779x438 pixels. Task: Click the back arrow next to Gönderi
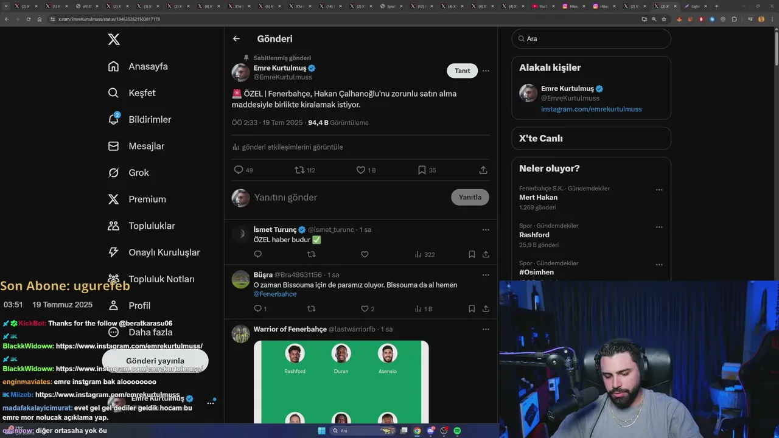tap(236, 39)
